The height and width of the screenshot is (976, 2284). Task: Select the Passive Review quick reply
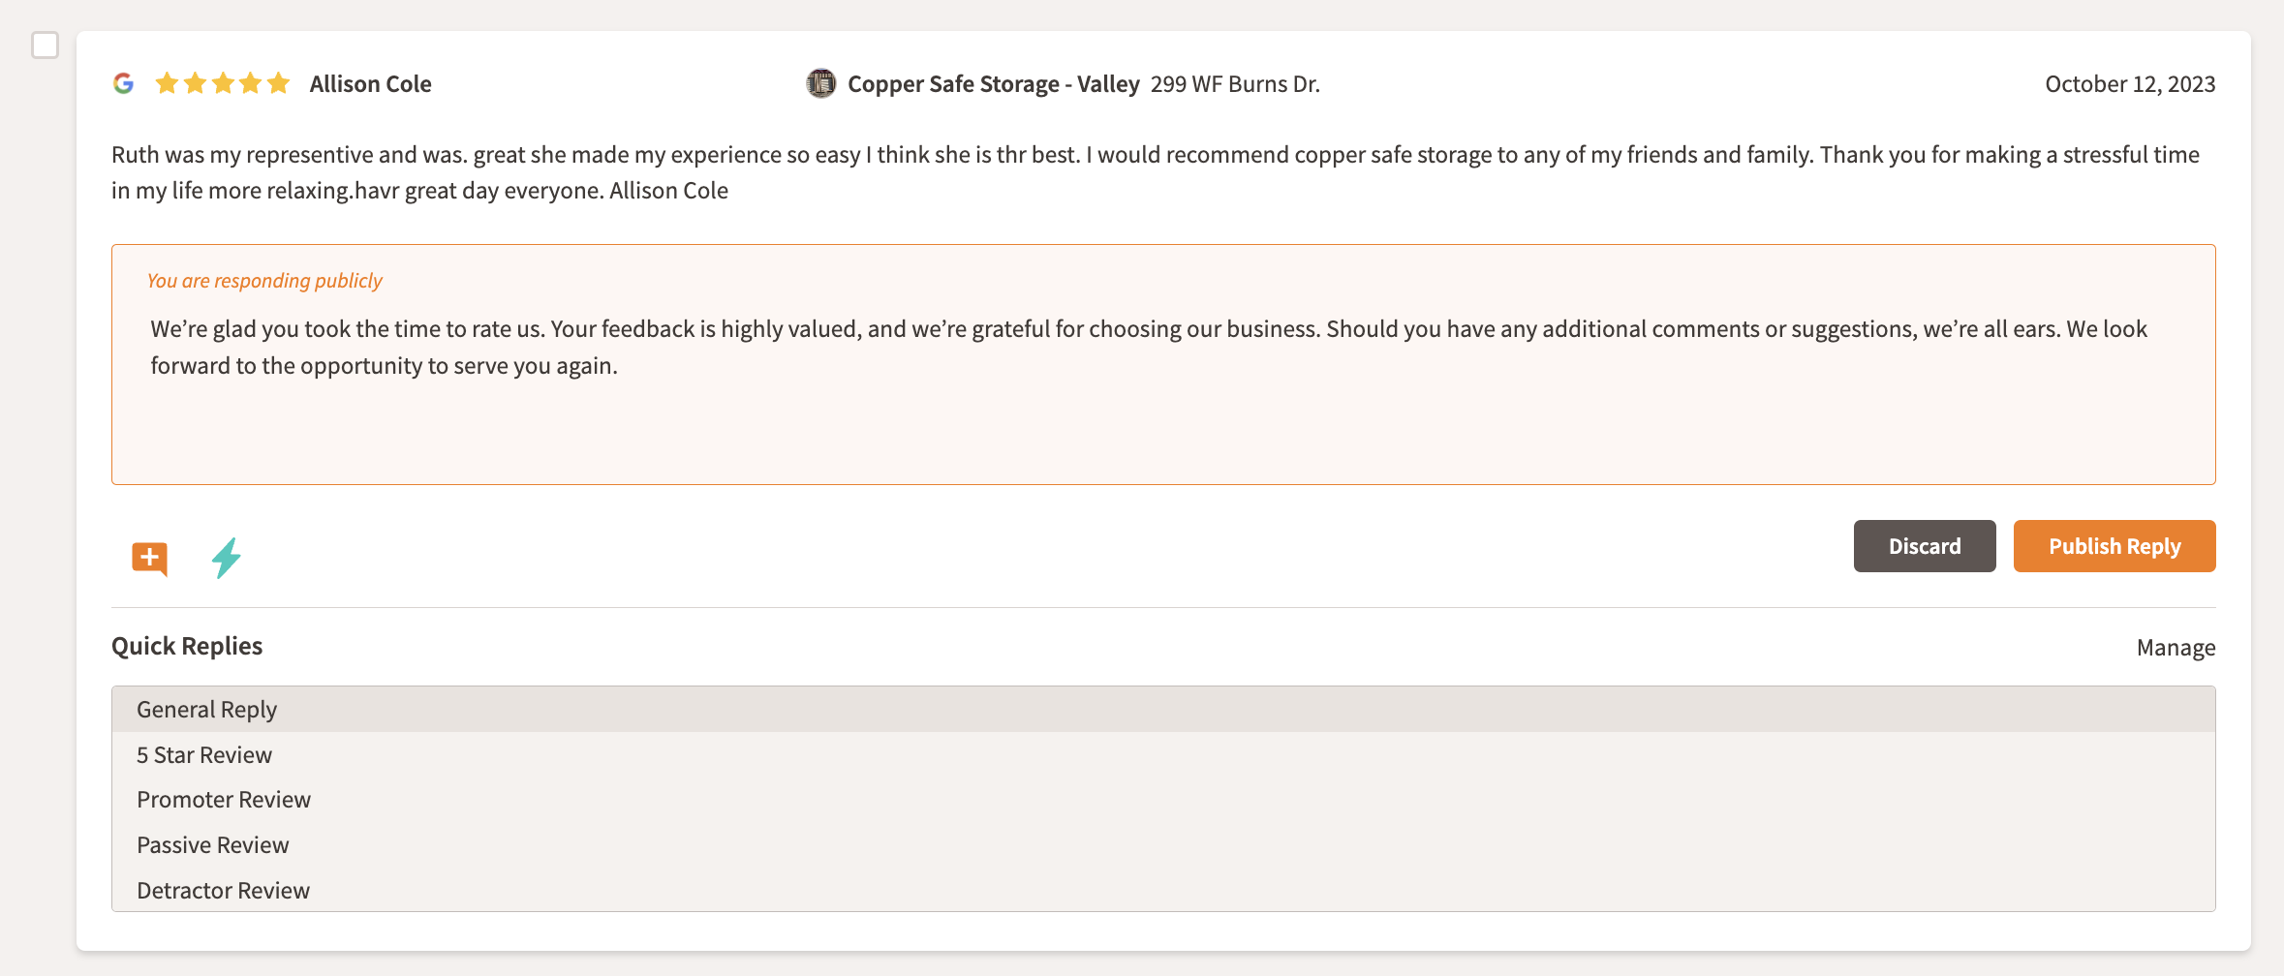[x=212, y=845]
